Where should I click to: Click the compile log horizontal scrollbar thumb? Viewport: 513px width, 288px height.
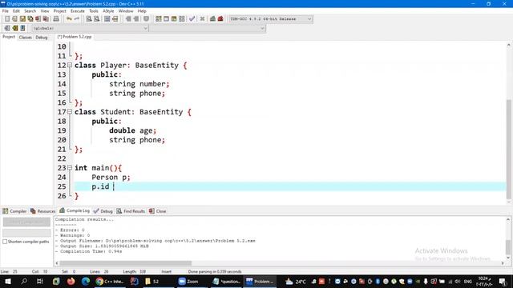[125, 263]
